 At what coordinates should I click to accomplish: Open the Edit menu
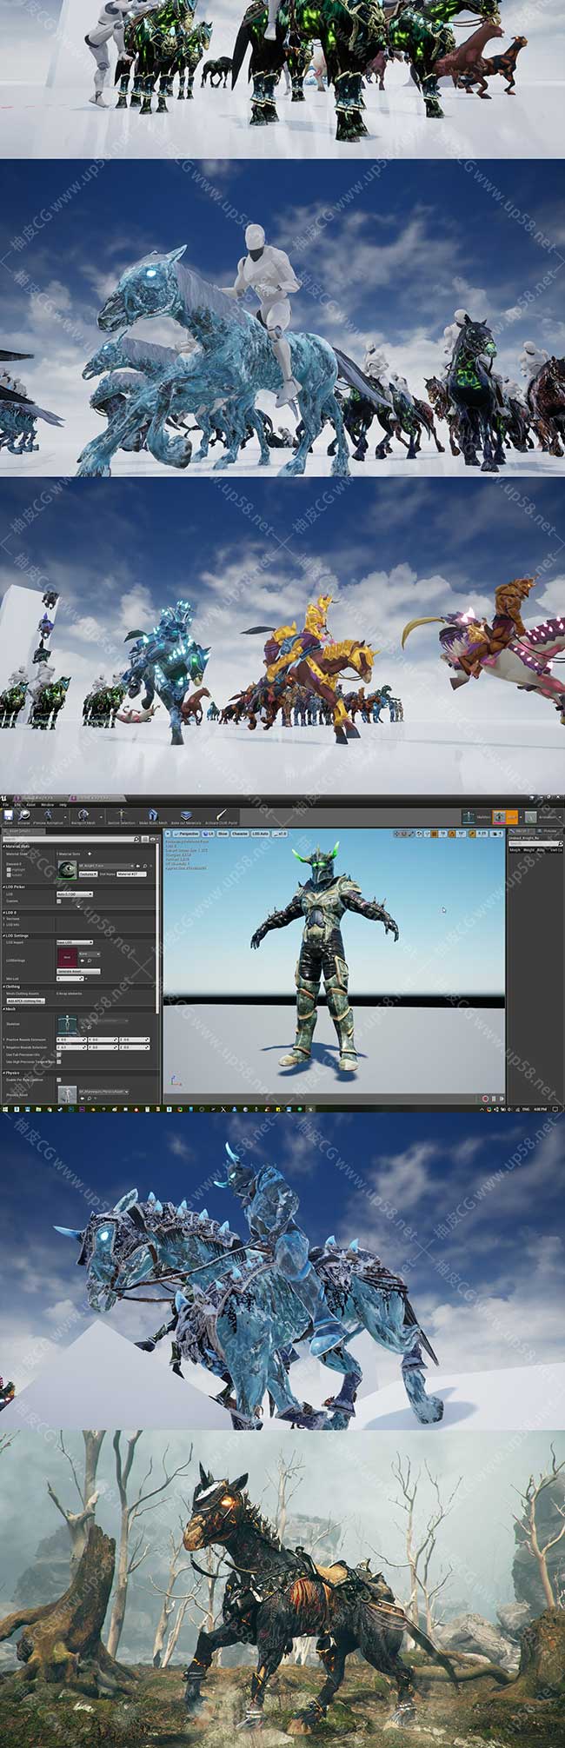pyautogui.click(x=17, y=805)
